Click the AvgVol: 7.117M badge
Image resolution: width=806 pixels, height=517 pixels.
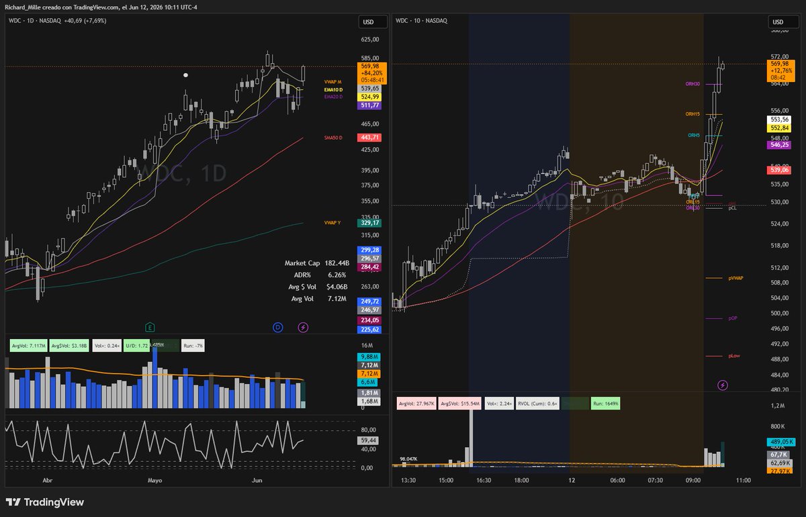[x=28, y=346]
